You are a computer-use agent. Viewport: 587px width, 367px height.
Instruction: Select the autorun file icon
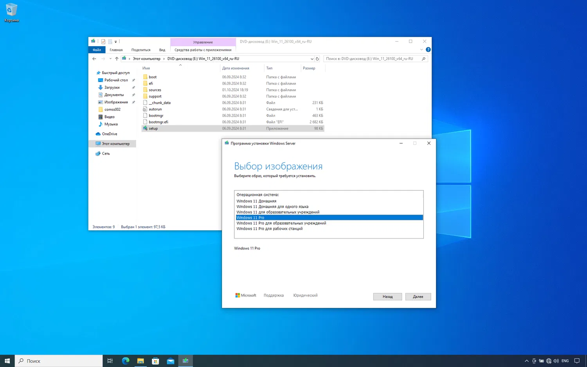click(145, 109)
